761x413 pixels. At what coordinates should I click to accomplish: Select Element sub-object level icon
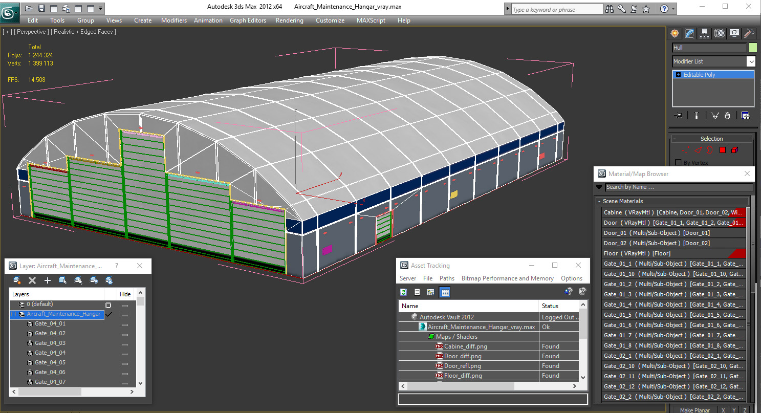pos(735,150)
